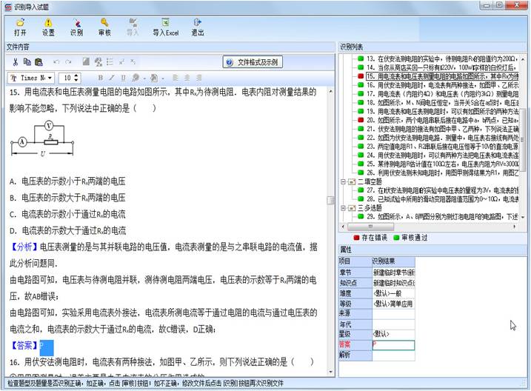Align text right icon
Screen dimensions: 531x391
199,78
